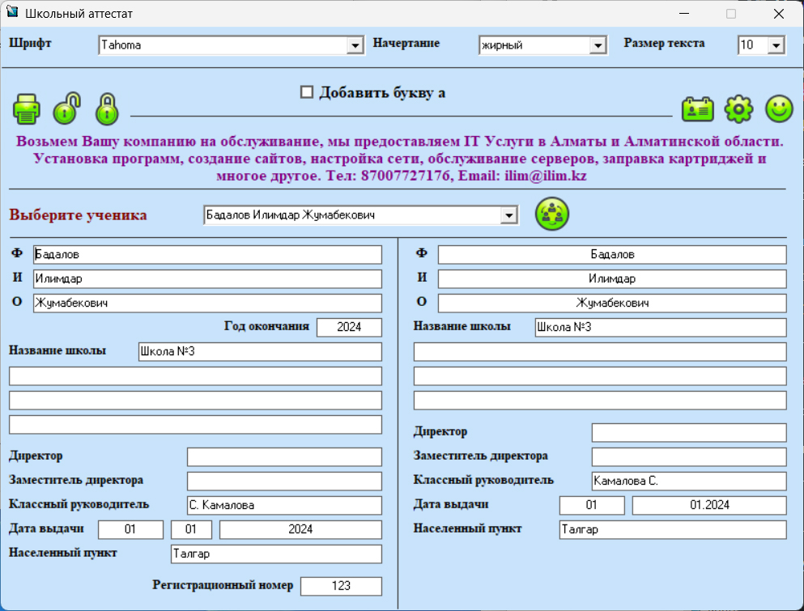Open settings via the green gear icon

738,109
